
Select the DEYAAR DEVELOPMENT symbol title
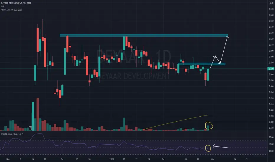coord(16,3)
